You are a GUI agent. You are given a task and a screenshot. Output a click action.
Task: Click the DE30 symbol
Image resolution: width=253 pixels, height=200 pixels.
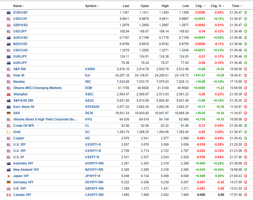[x=89, y=113]
